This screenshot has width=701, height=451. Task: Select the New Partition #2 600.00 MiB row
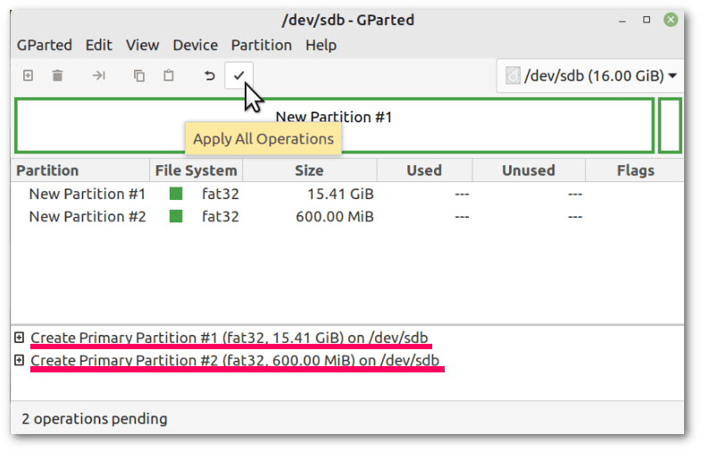coord(347,216)
